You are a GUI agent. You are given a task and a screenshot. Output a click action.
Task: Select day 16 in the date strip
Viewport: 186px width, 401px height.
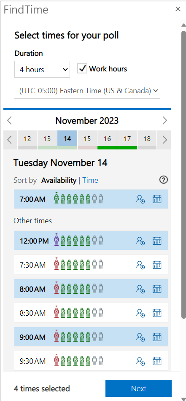(107, 140)
